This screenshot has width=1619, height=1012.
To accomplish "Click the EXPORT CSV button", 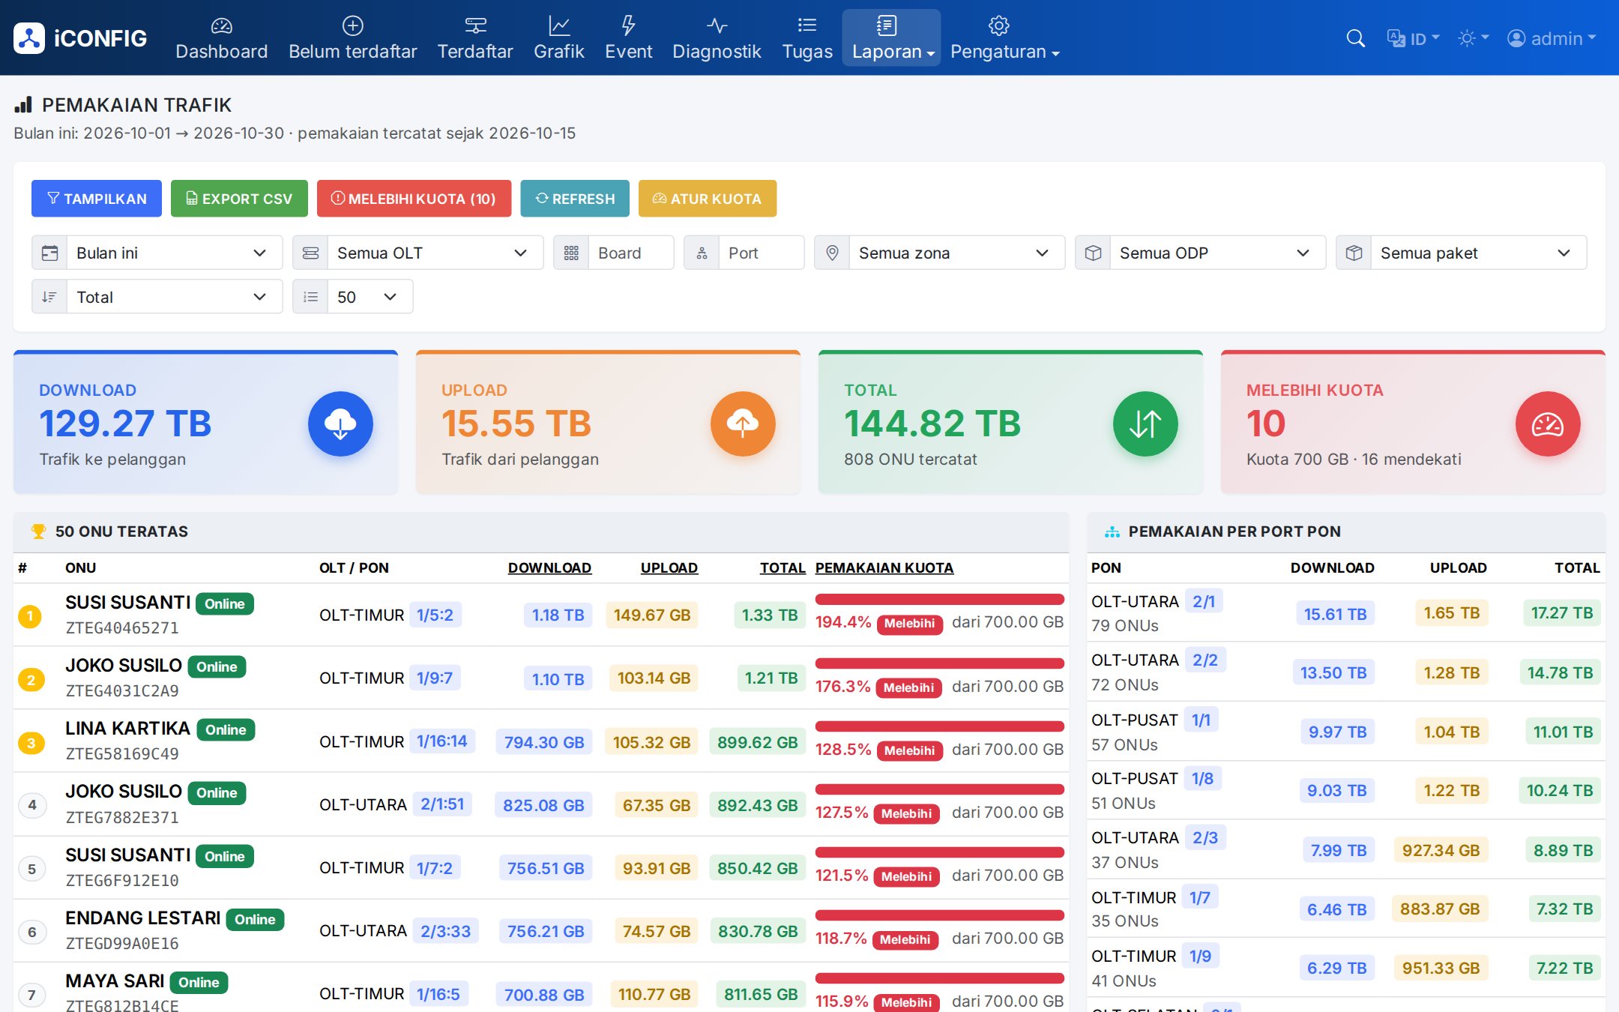I will click(x=239, y=199).
